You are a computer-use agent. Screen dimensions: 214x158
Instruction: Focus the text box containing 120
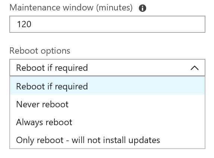[107, 24]
